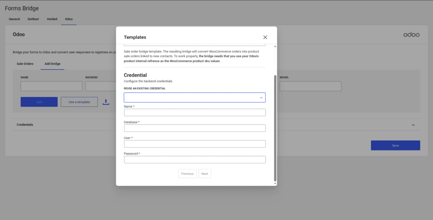Click the upload import icon
This screenshot has height=220, width=433.
click(x=106, y=102)
